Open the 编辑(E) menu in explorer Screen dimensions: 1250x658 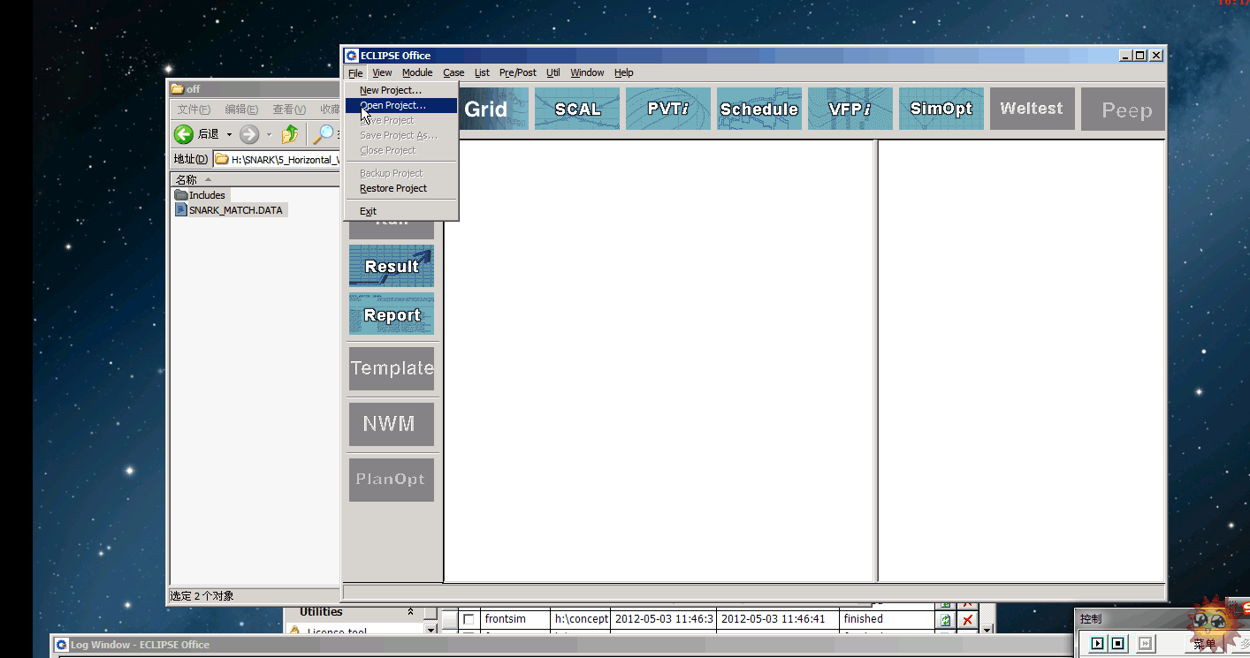[241, 110]
